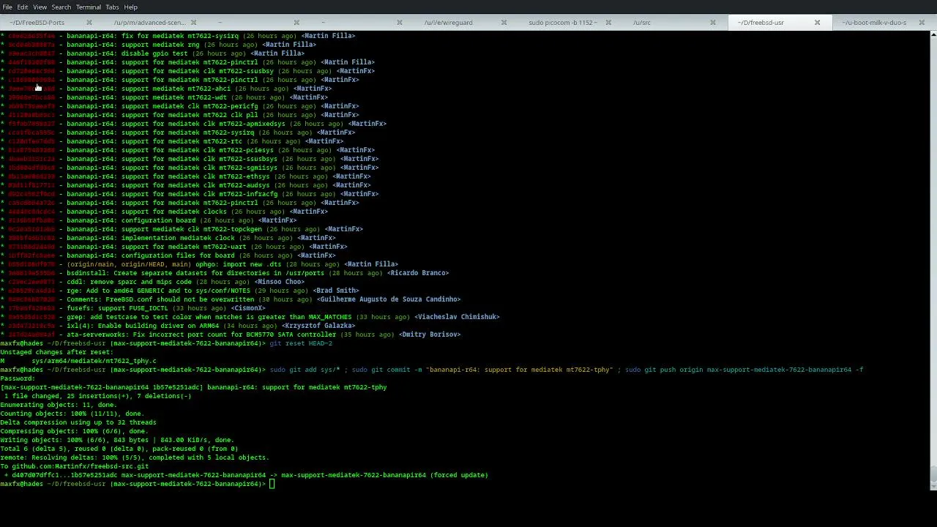937x527 pixels.
Task: Click the 'grep: add testcase' commit line
Action: 250,317
